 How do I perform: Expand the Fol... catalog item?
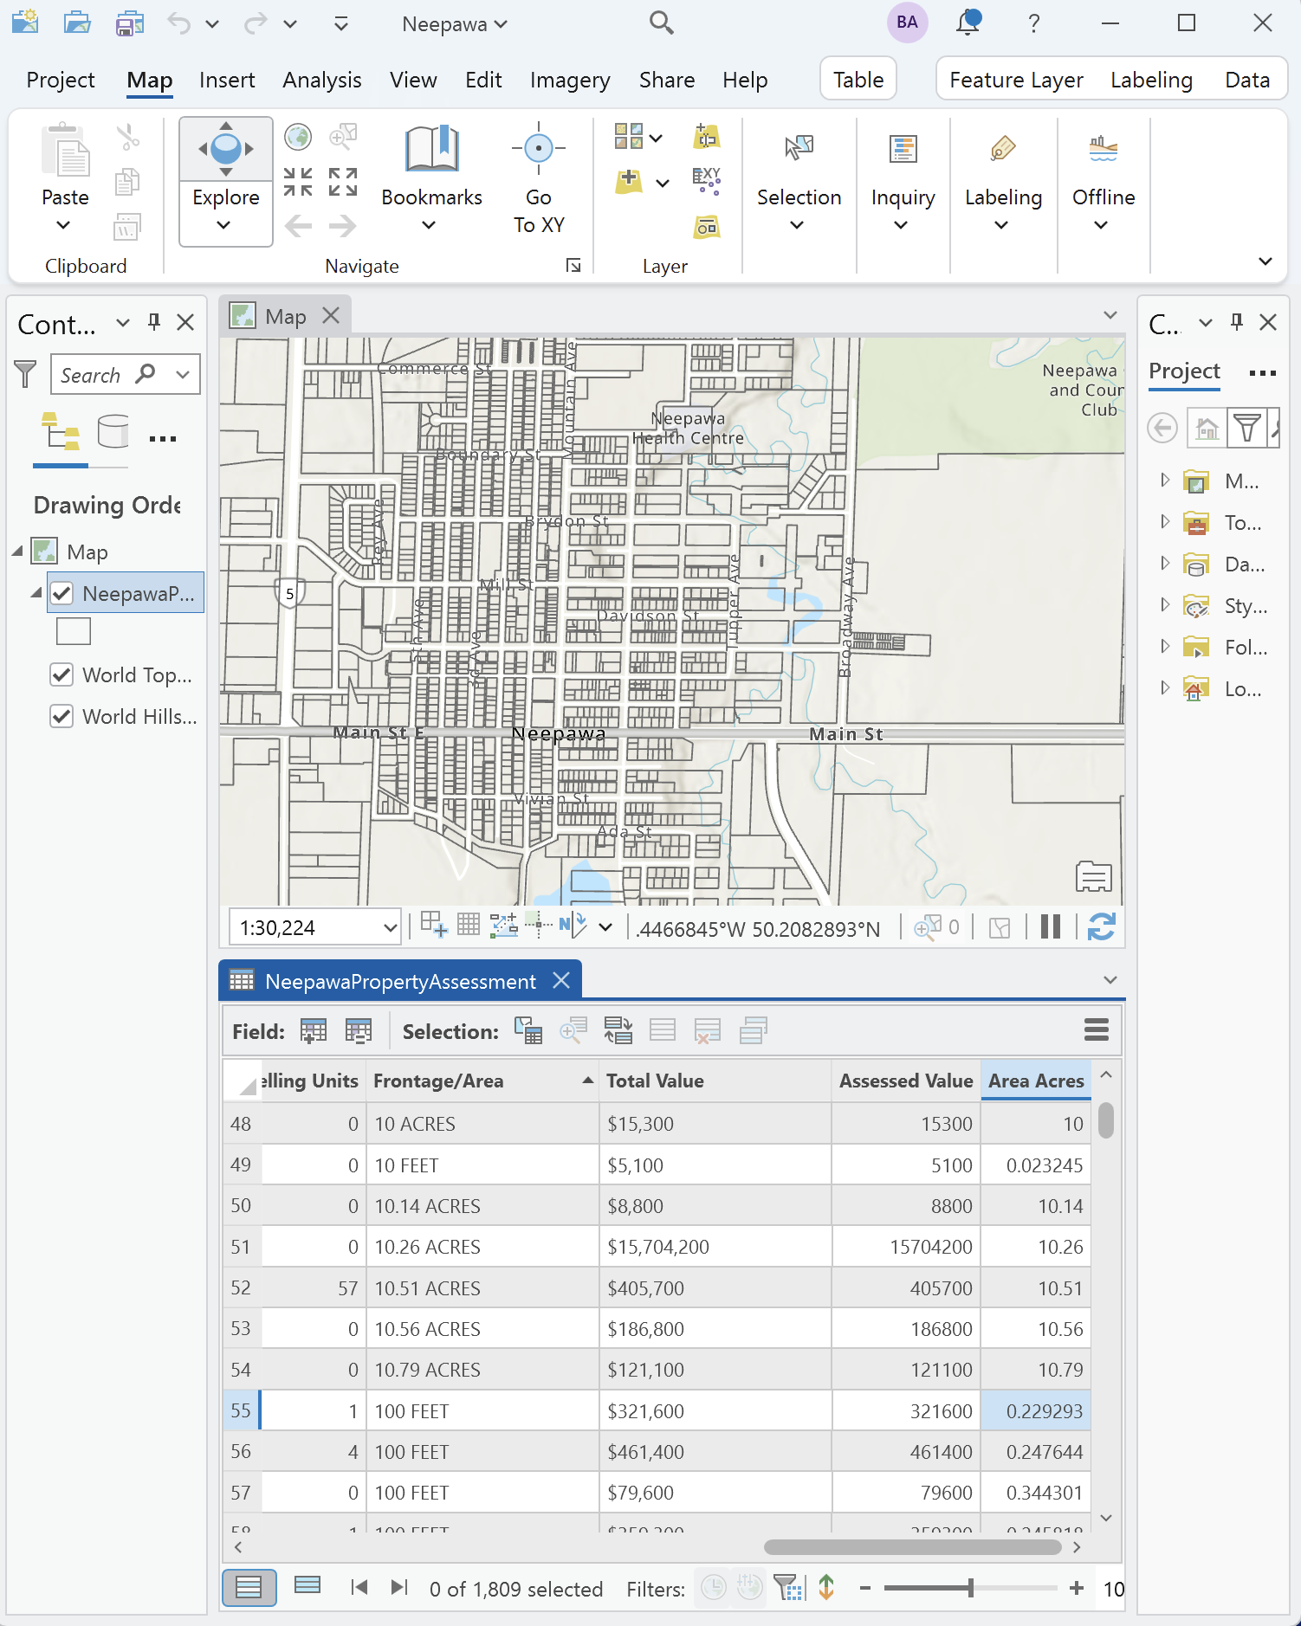(x=1165, y=647)
